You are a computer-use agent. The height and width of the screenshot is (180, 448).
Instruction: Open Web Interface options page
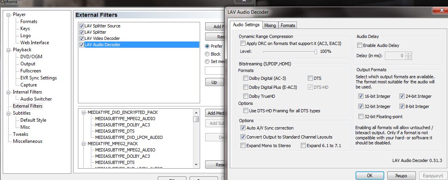34,43
